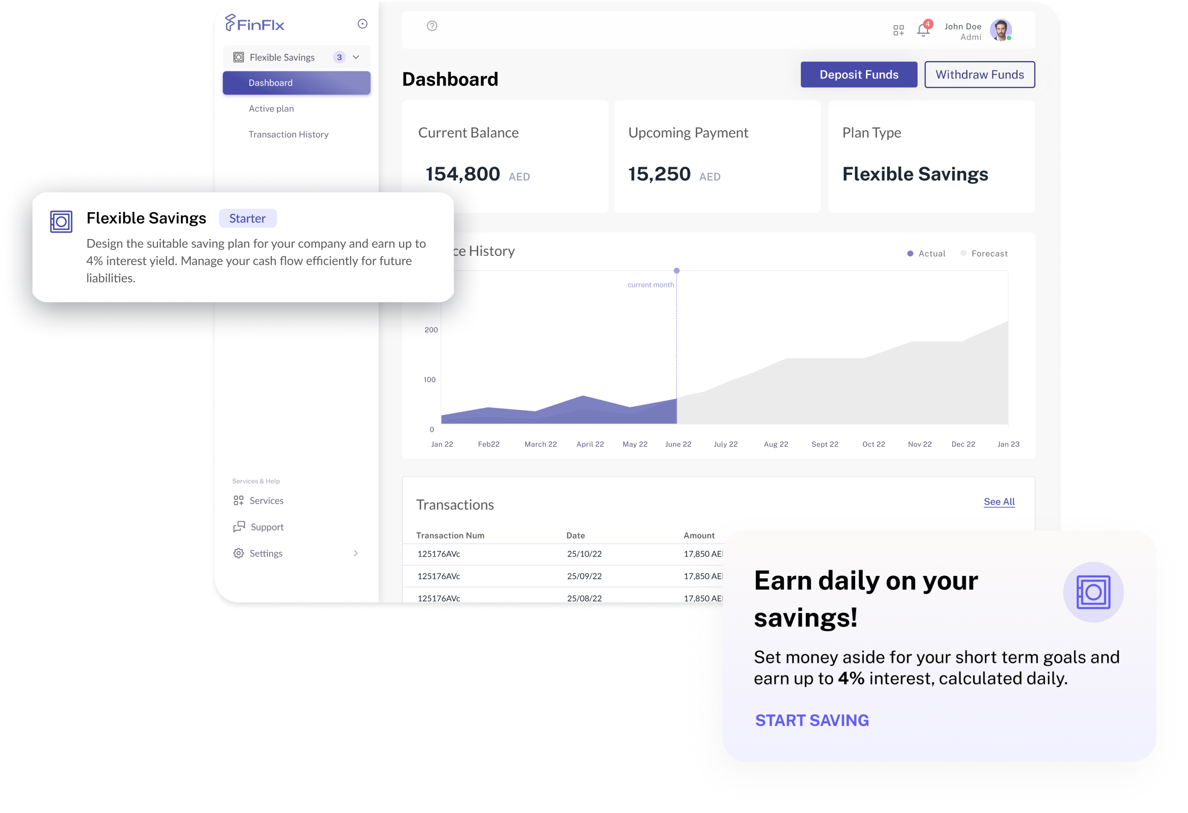1188x813 pixels.
Task: Toggle the Actual data series on chart
Action: (922, 253)
